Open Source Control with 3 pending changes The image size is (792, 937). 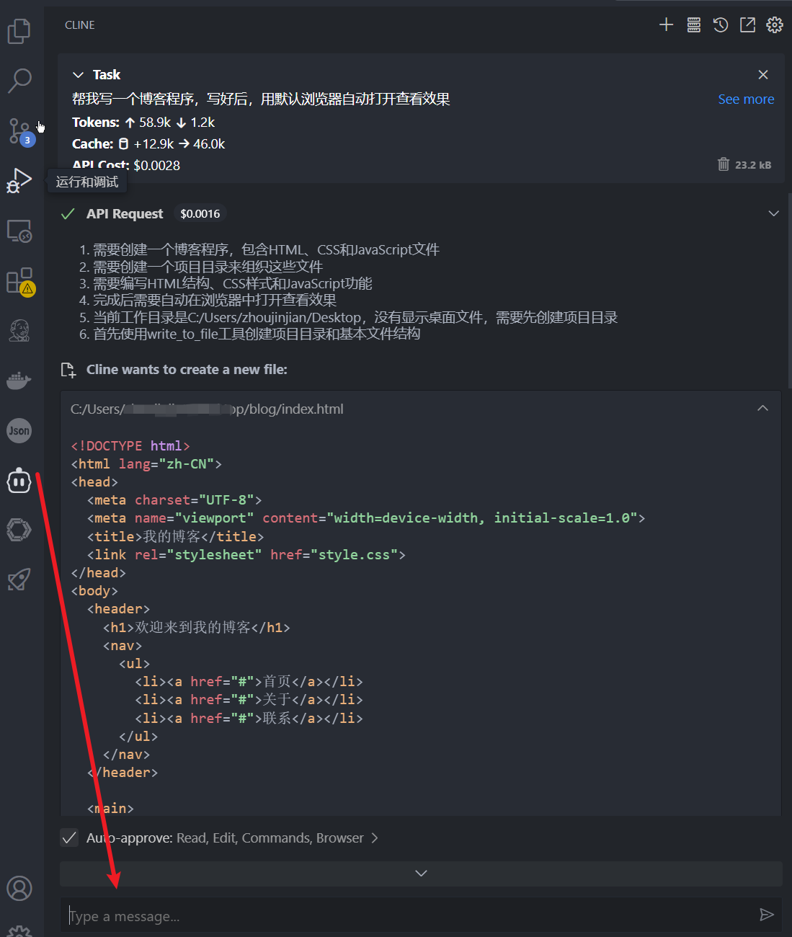coord(19,131)
